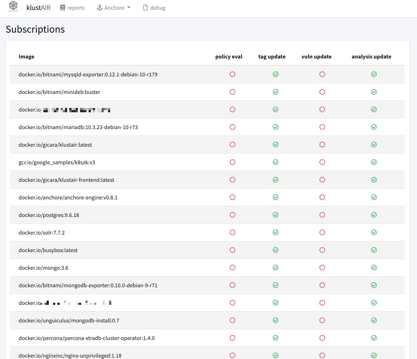The image size is (417, 359).
Task: Click analysis update check for percona-xtradb-cluster-operator
Action: coord(374,338)
